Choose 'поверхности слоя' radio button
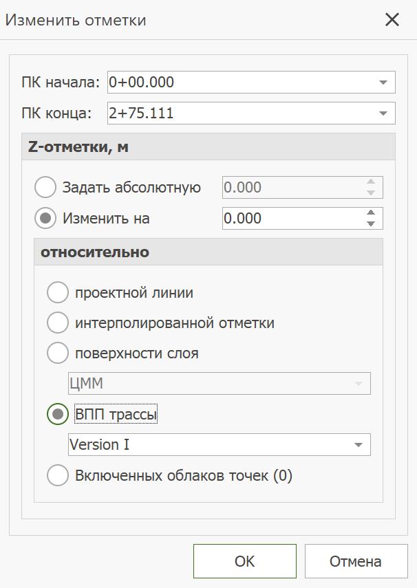 pos(58,353)
